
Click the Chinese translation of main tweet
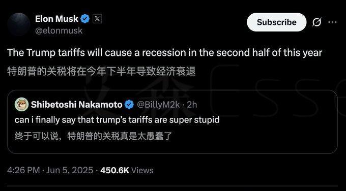pos(101,72)
